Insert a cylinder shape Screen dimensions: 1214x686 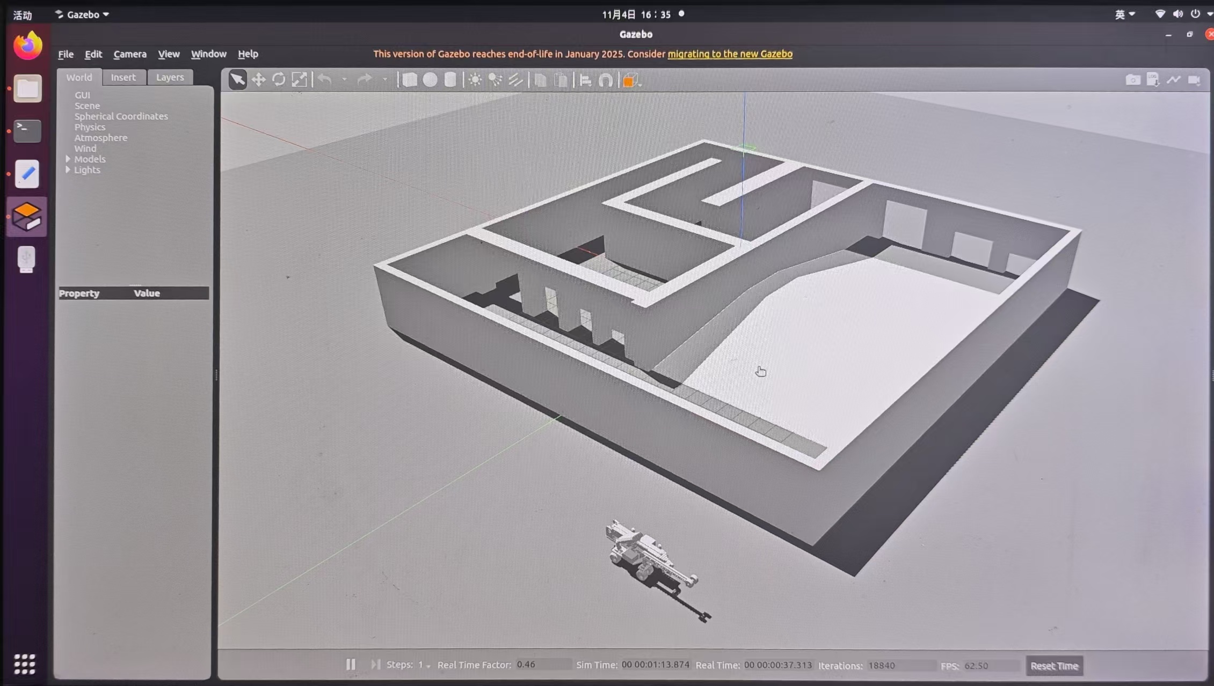[450, 80]
